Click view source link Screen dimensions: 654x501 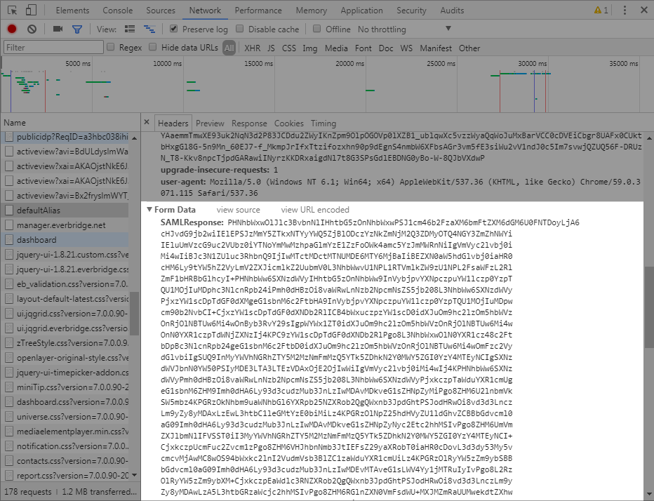coord(238,210)
